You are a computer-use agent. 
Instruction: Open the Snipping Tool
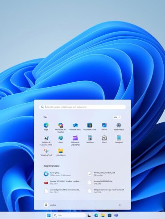pos(46,152)
